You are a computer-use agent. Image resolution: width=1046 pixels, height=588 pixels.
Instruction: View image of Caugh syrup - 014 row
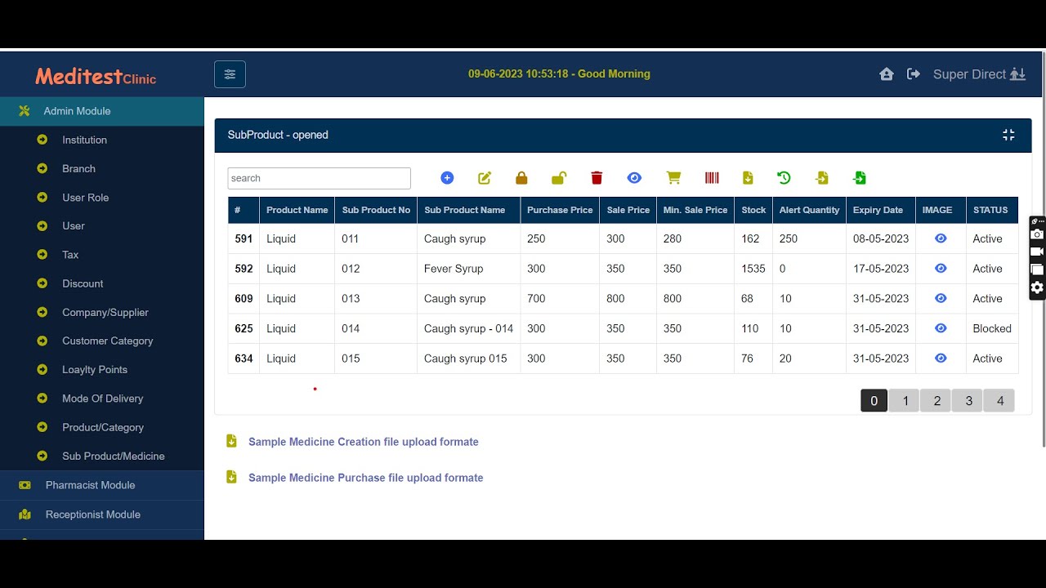point(941,328)
